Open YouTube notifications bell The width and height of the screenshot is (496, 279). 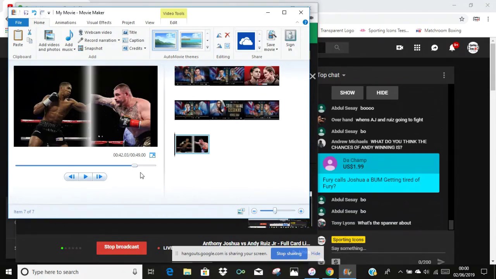coord(452,48)
